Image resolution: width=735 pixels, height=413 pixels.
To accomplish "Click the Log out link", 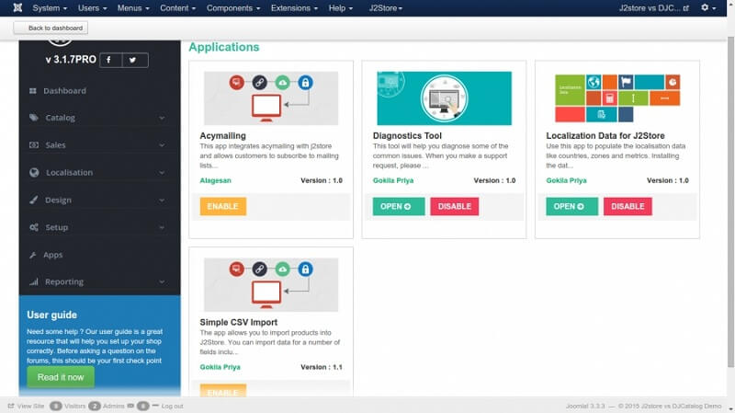I will [172, 406].
